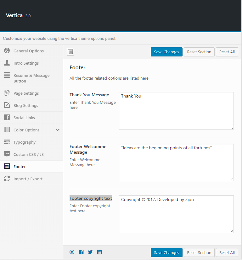Click into the Thank You Message textarea
242x260 pixels.
coord(176,111)
